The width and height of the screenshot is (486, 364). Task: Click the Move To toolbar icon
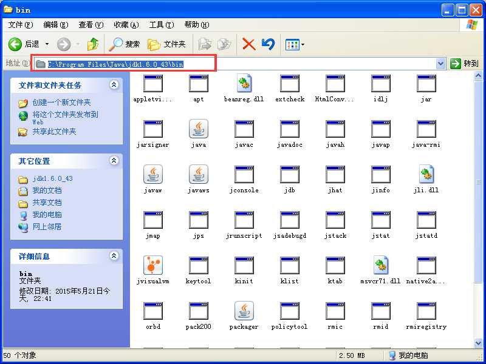coord(205,44)
